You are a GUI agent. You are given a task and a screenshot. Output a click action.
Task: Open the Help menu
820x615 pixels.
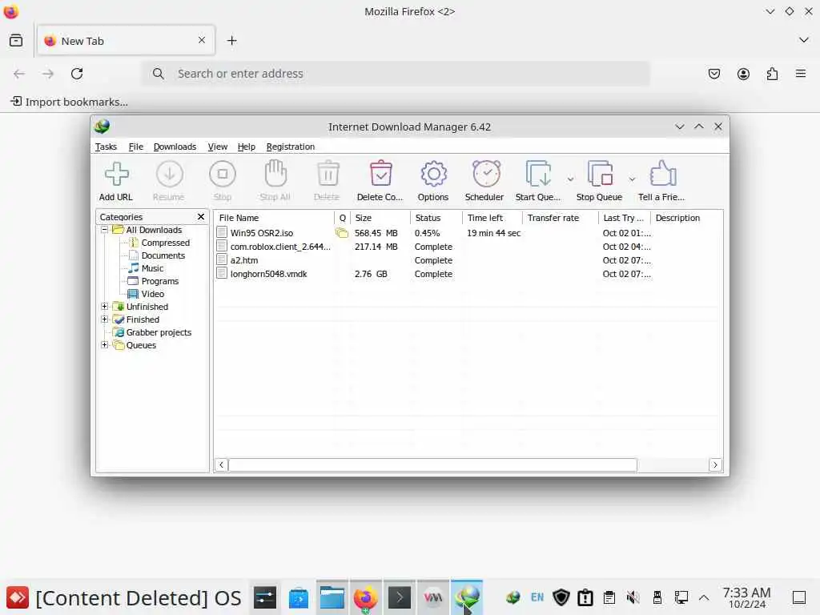point(247,147)
